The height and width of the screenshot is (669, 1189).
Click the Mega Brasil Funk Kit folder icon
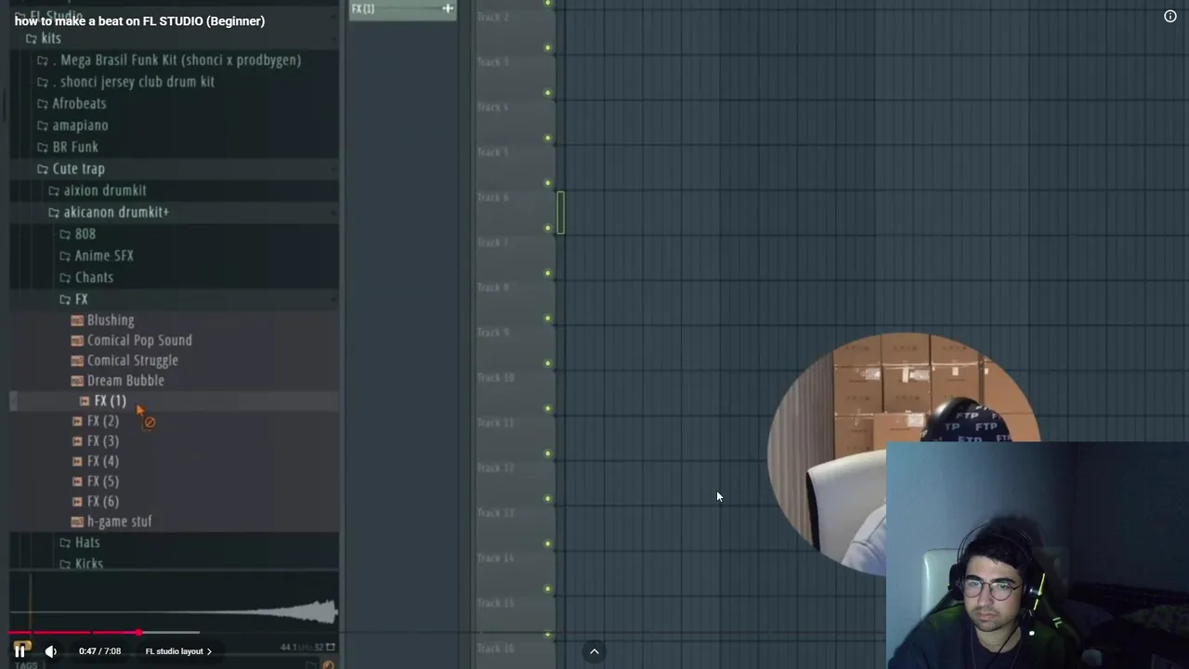42,60
